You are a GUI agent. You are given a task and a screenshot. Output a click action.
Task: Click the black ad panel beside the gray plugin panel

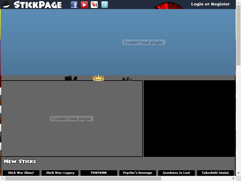189,119
